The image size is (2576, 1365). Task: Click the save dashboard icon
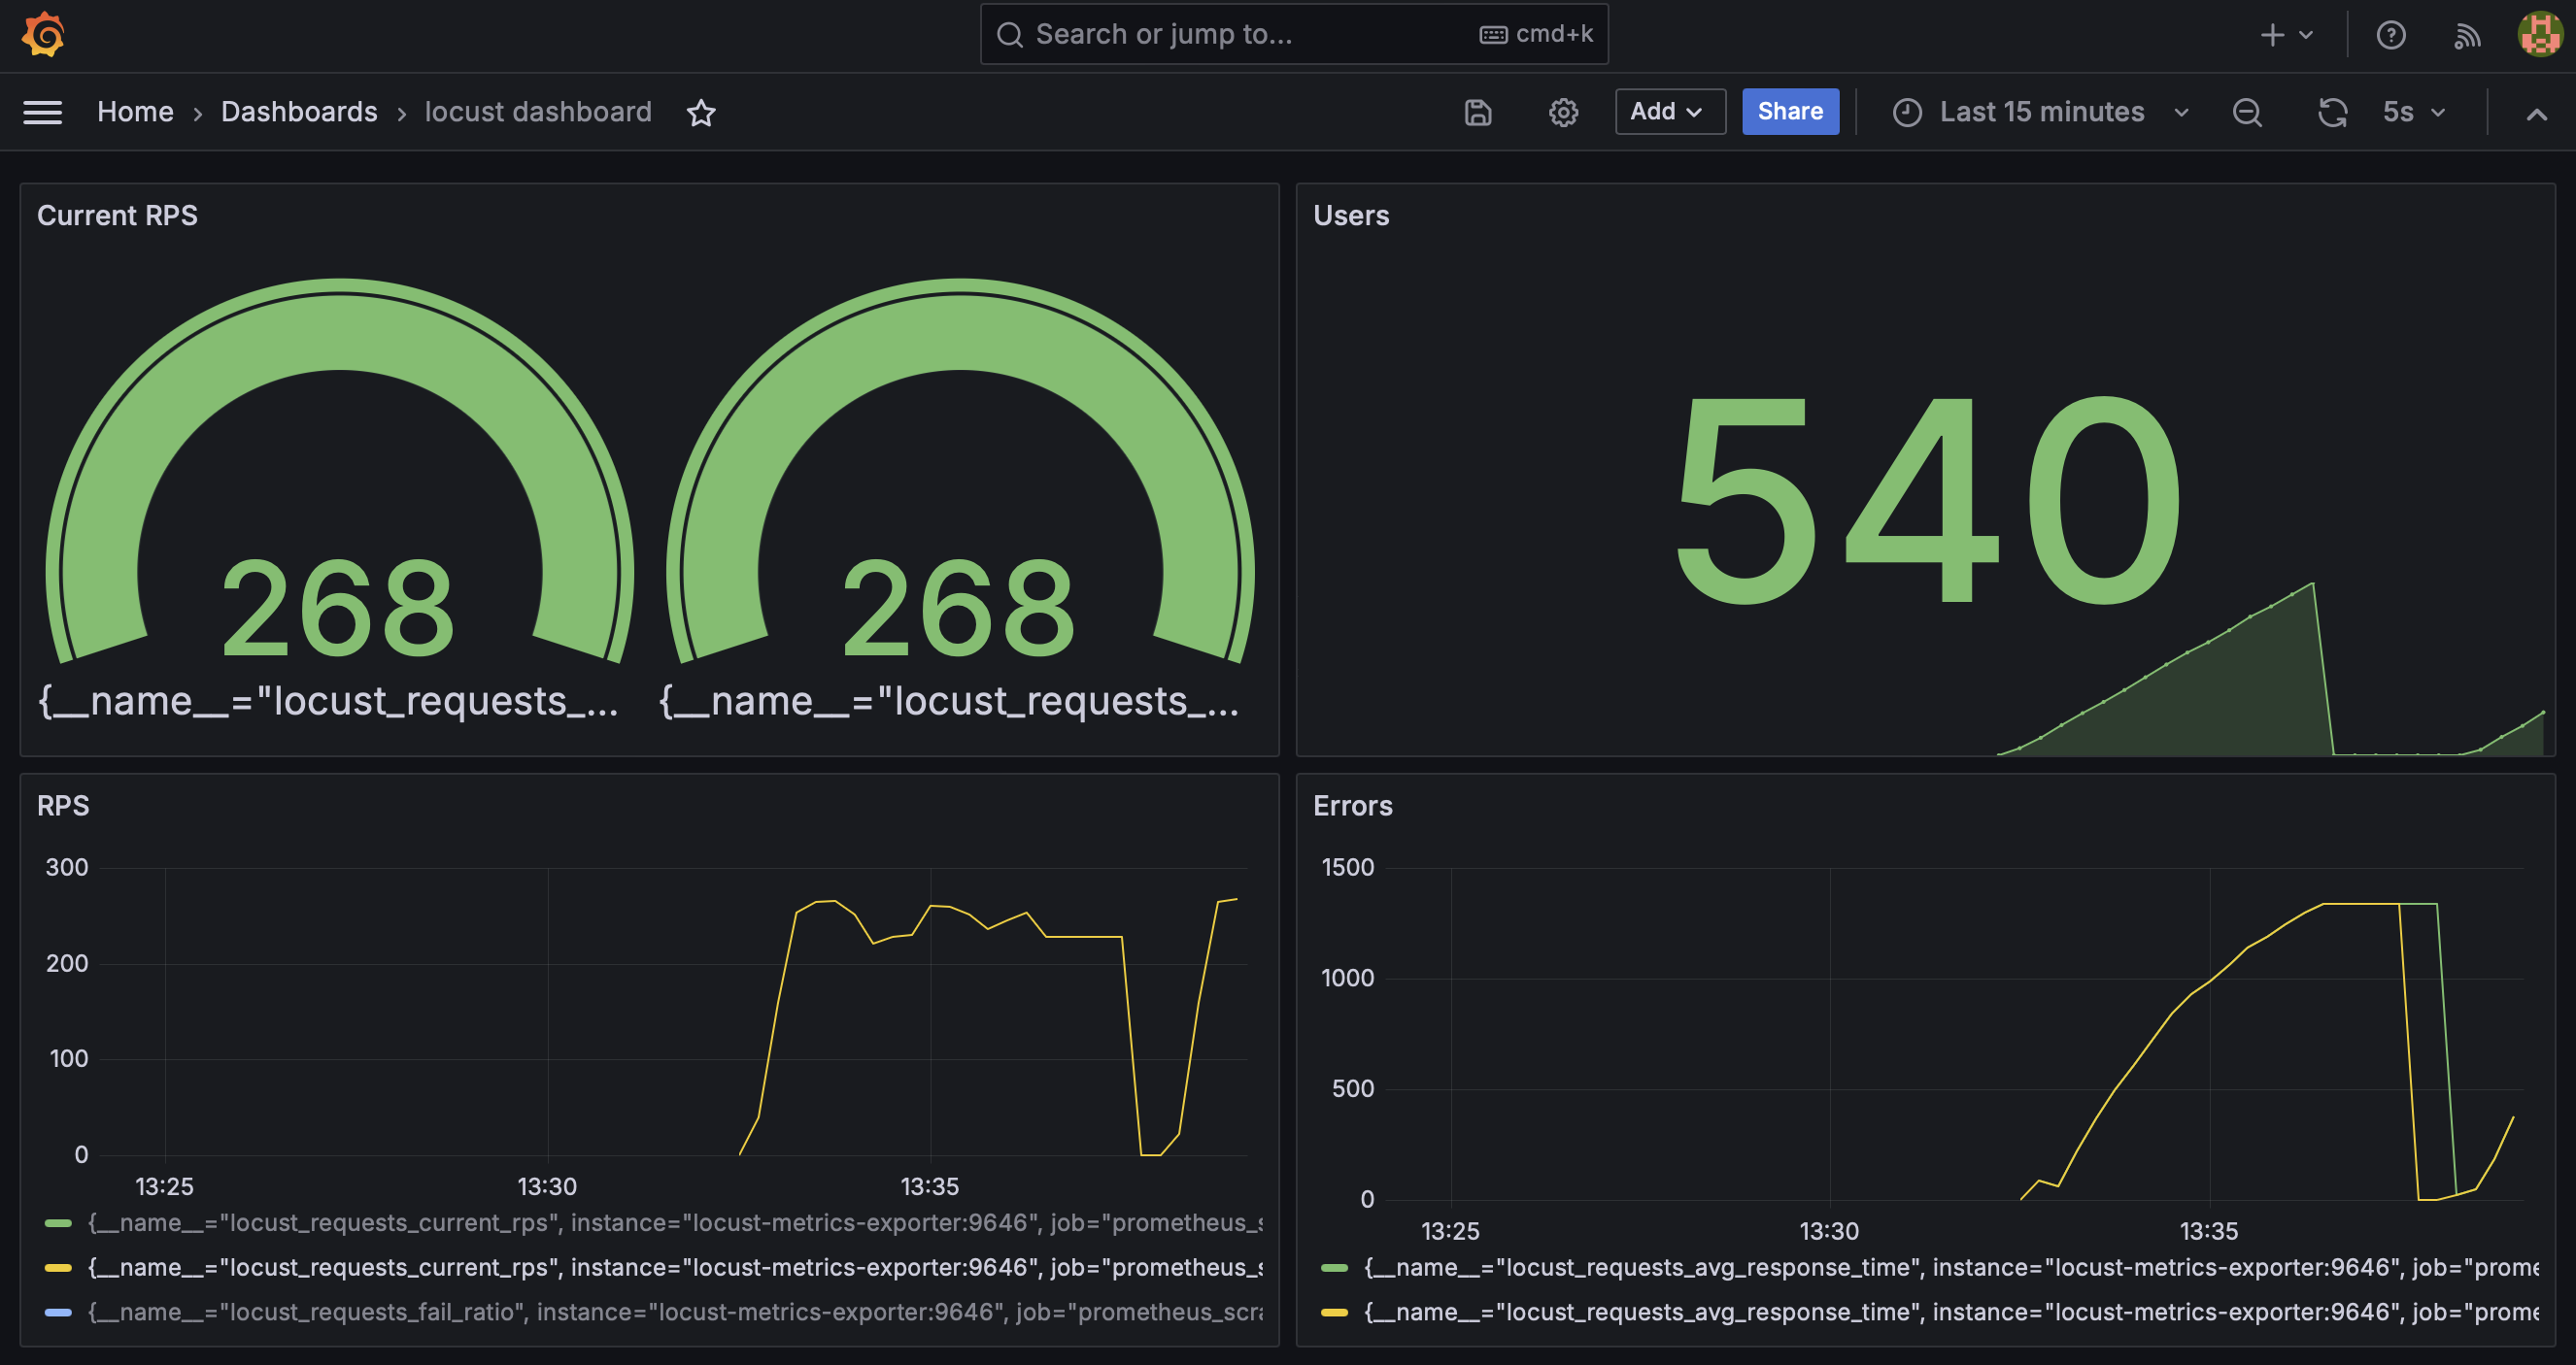tap(1478, 113)
